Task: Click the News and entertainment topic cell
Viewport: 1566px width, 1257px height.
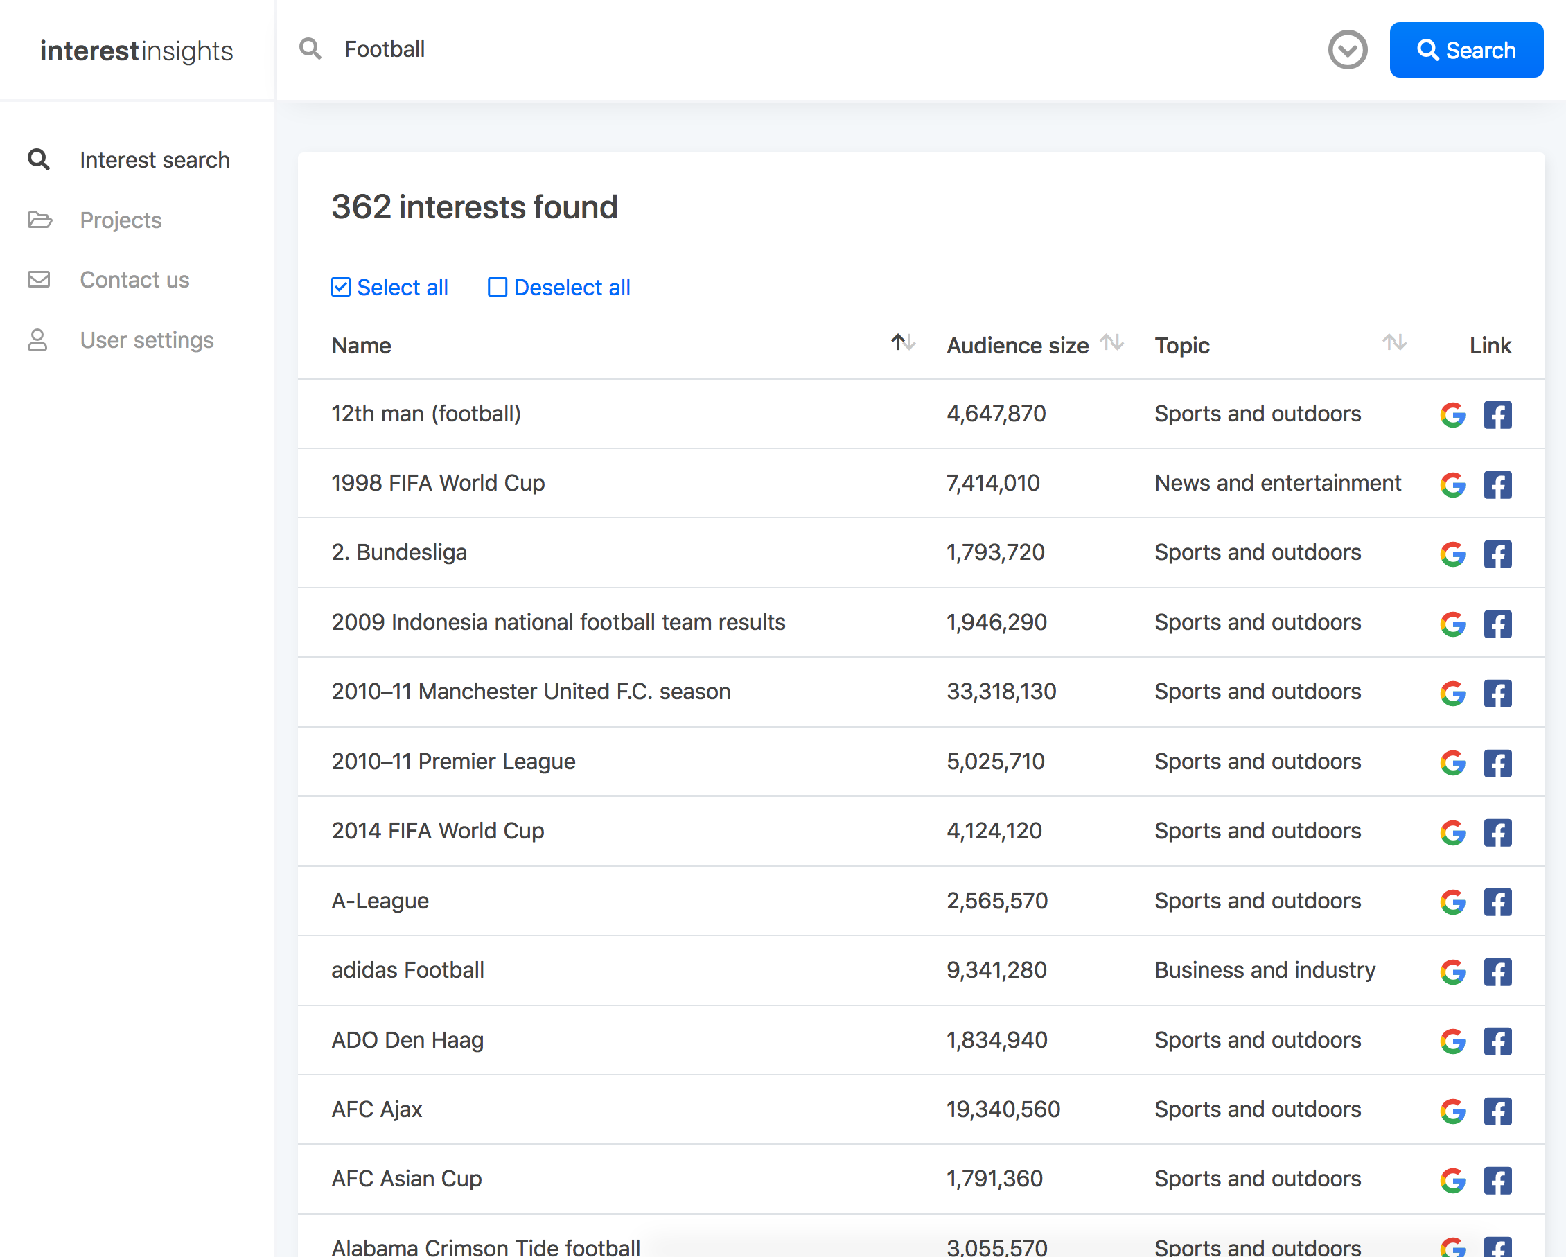Action: (x=1278, y=484)
